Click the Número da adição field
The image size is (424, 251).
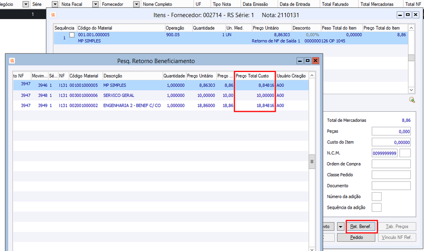[376, 196]
